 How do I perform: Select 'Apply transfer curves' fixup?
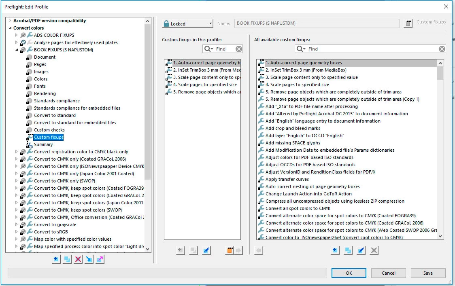(x=287, y=179)
